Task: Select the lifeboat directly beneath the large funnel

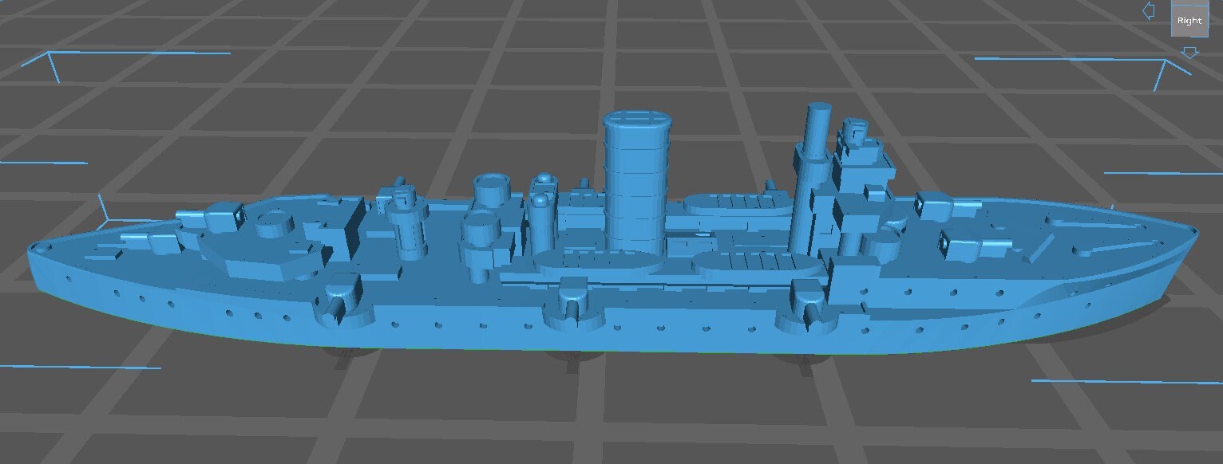Action: [x=599, y=261]
